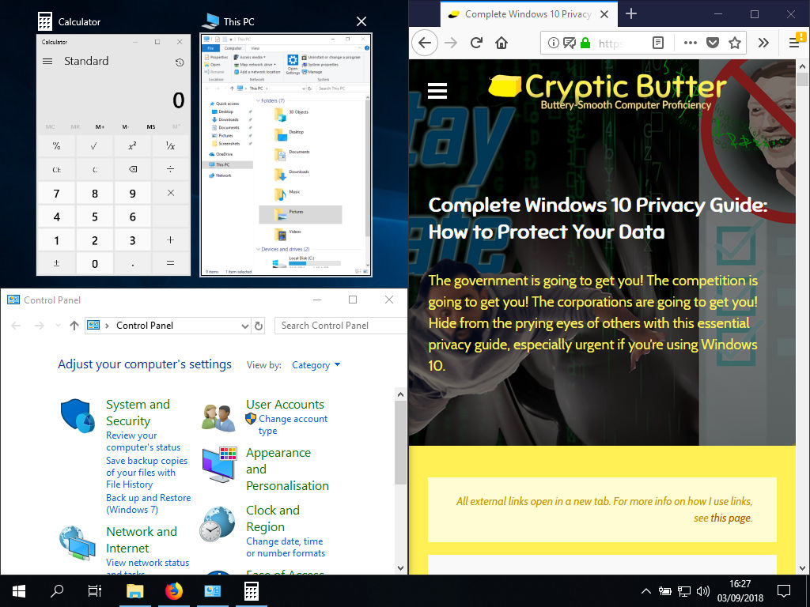Open page actions three-dot menu
The image size is (810, 607).
690,43
